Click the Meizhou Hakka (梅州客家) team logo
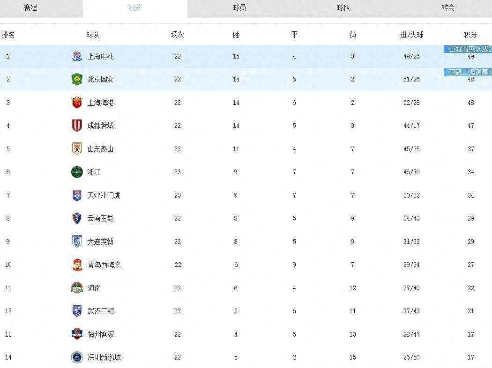Screen dimensions: 492x368 coord(77,334)
